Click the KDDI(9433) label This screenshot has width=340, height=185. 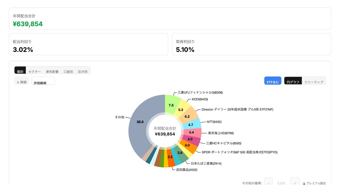pos(200,99)
